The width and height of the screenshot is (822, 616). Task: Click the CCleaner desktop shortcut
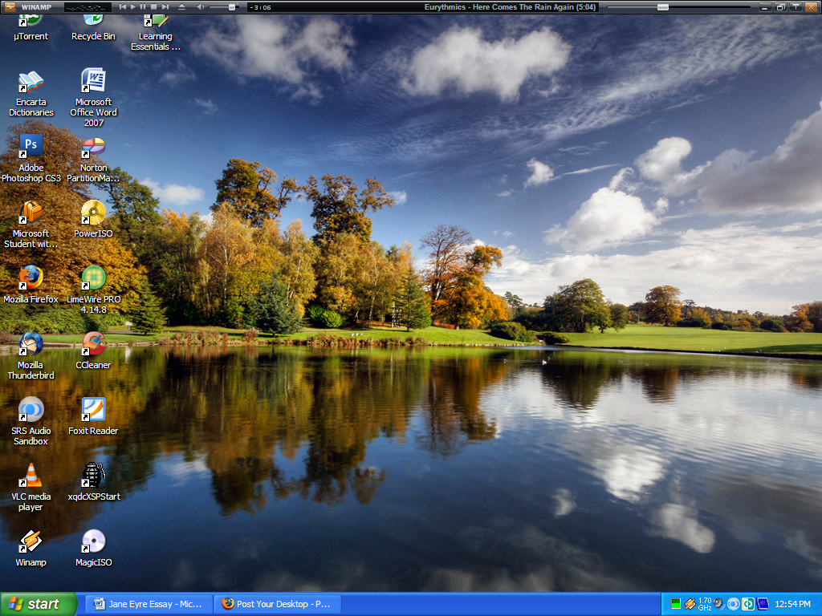click(93, 344)
